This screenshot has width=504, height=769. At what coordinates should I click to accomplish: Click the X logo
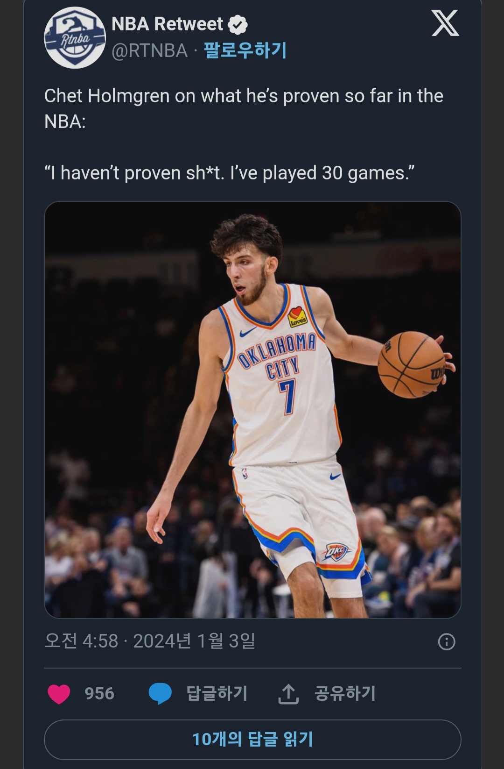(x=445, y=23)
